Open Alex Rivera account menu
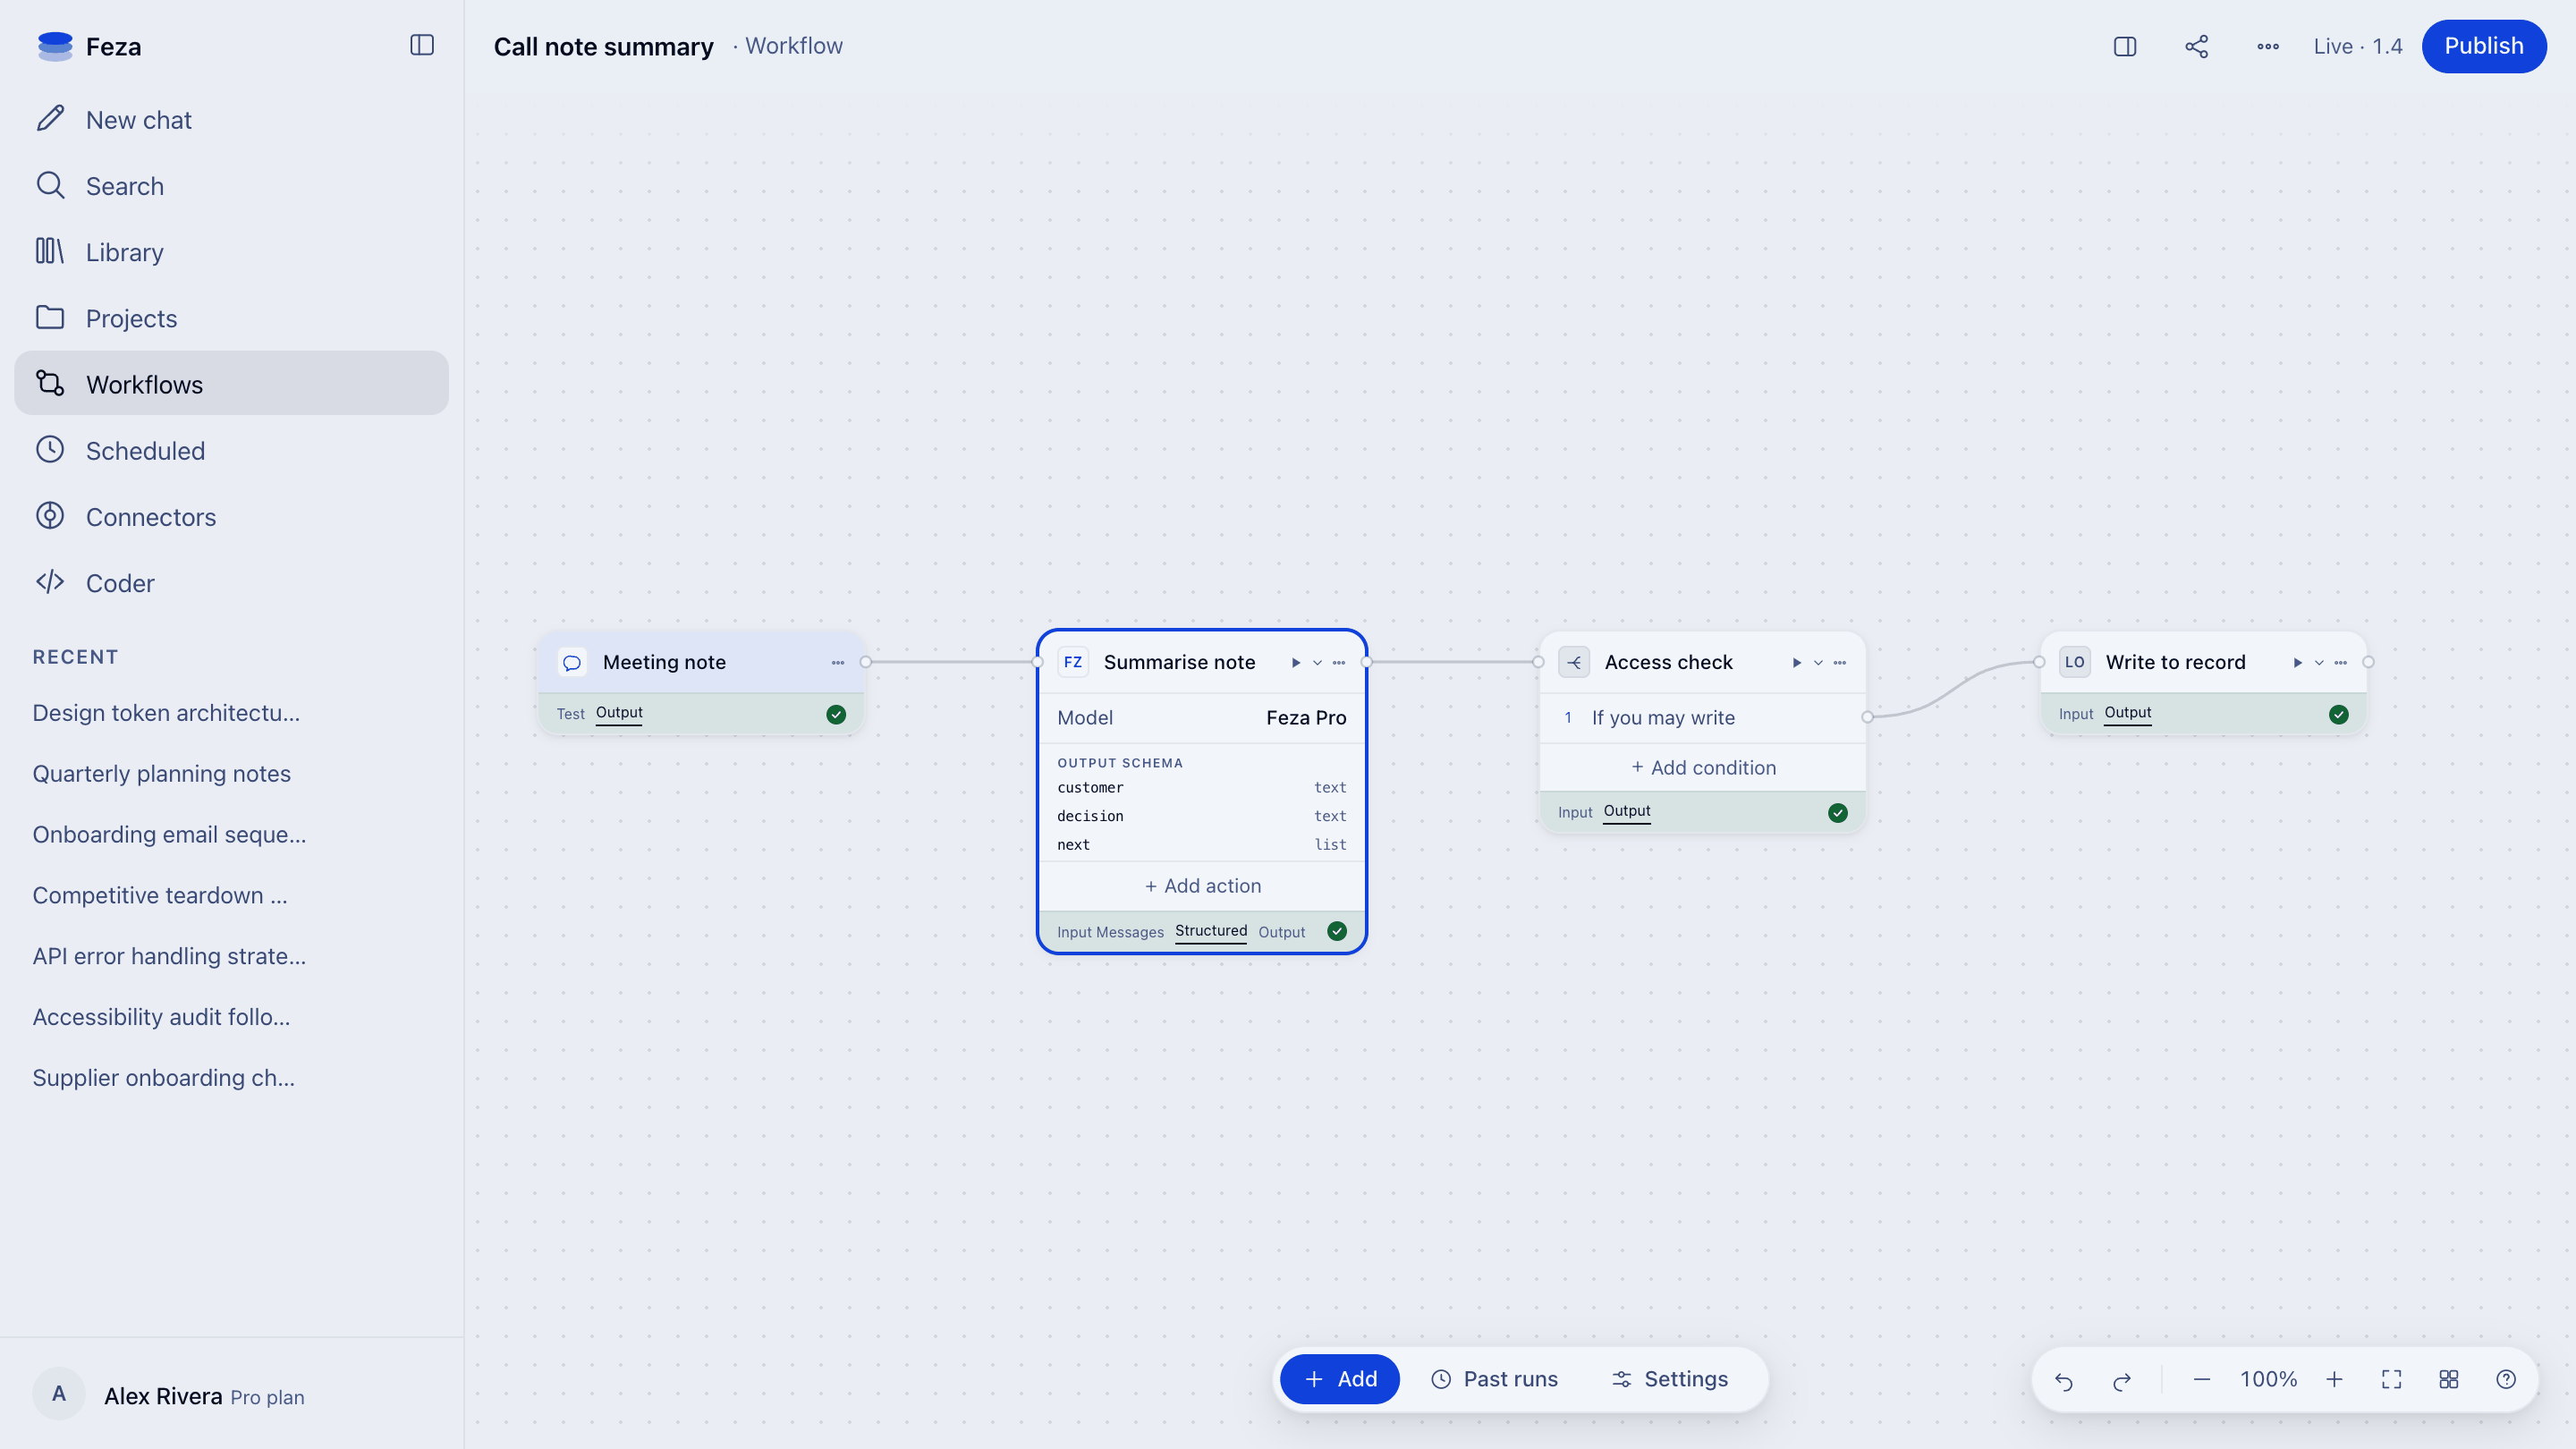 (x=231, y=1396)
